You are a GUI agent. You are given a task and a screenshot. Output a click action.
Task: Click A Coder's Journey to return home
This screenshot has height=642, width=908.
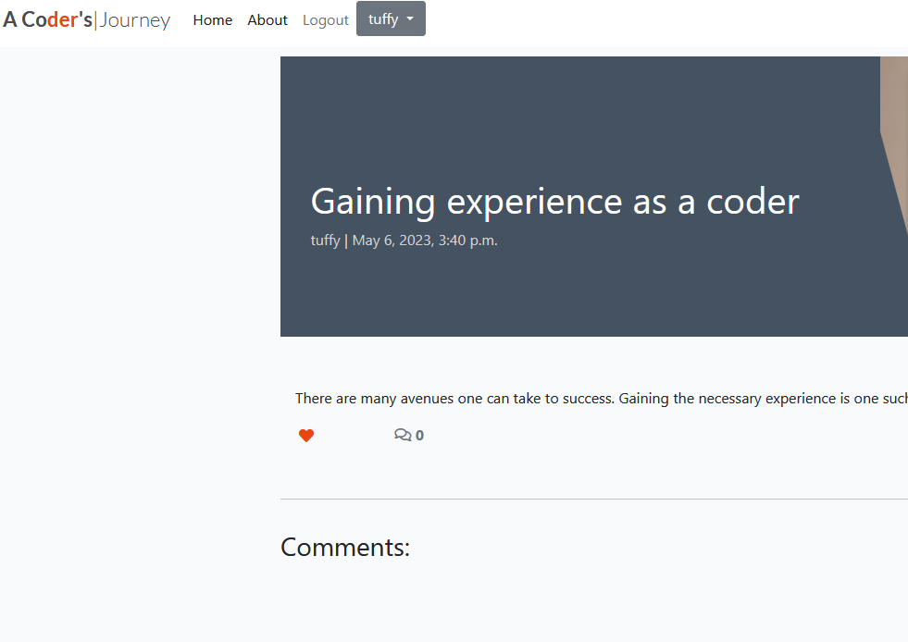[x=86, y=19]
